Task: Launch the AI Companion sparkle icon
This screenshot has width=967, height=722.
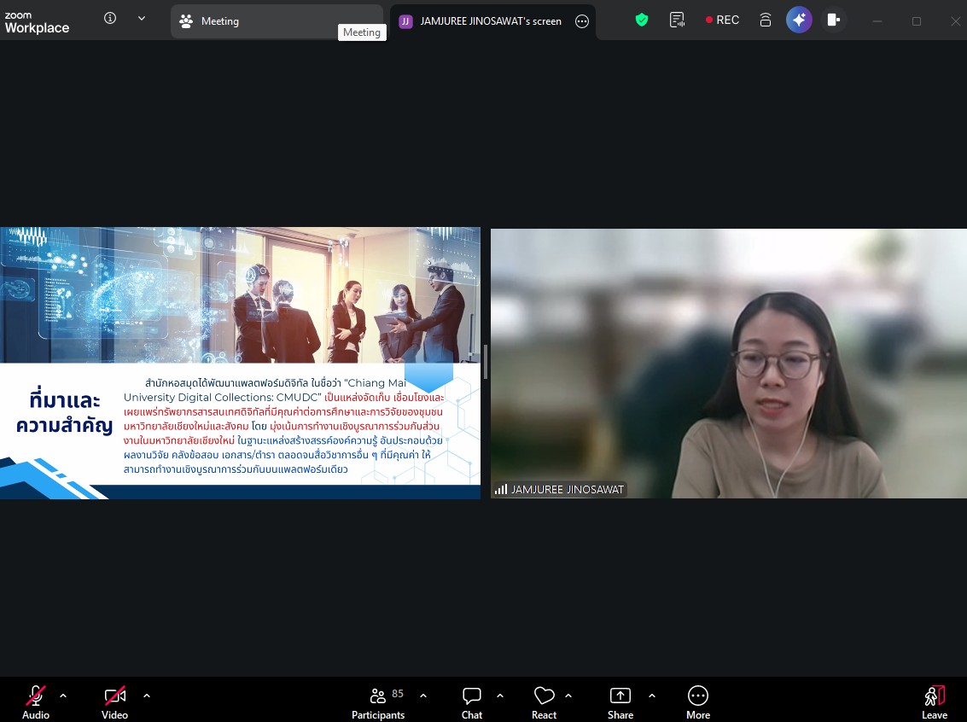Action: point(799,20)
